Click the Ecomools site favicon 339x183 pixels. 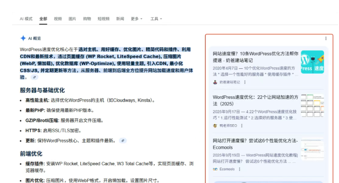pos(215,169)
